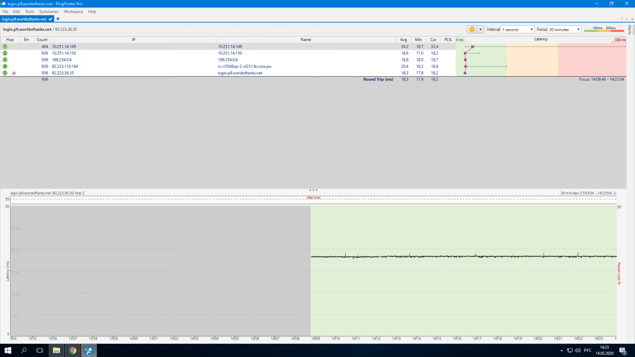
Task: Open the Focus '30 minutes' dropdown
Action: coord(565,30)
